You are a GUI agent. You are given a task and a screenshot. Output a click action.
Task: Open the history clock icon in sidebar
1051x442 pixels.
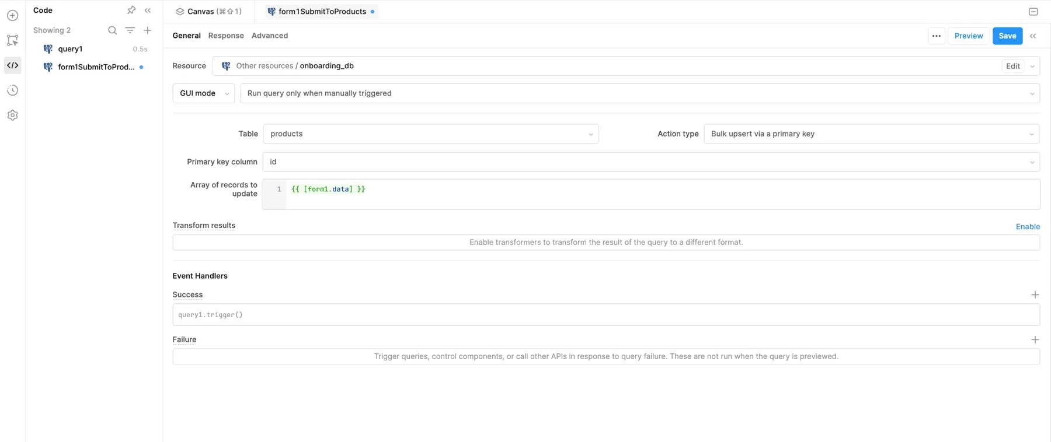[x=12, y=90]
